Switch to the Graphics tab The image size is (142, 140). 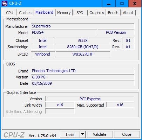click(97, 13)
